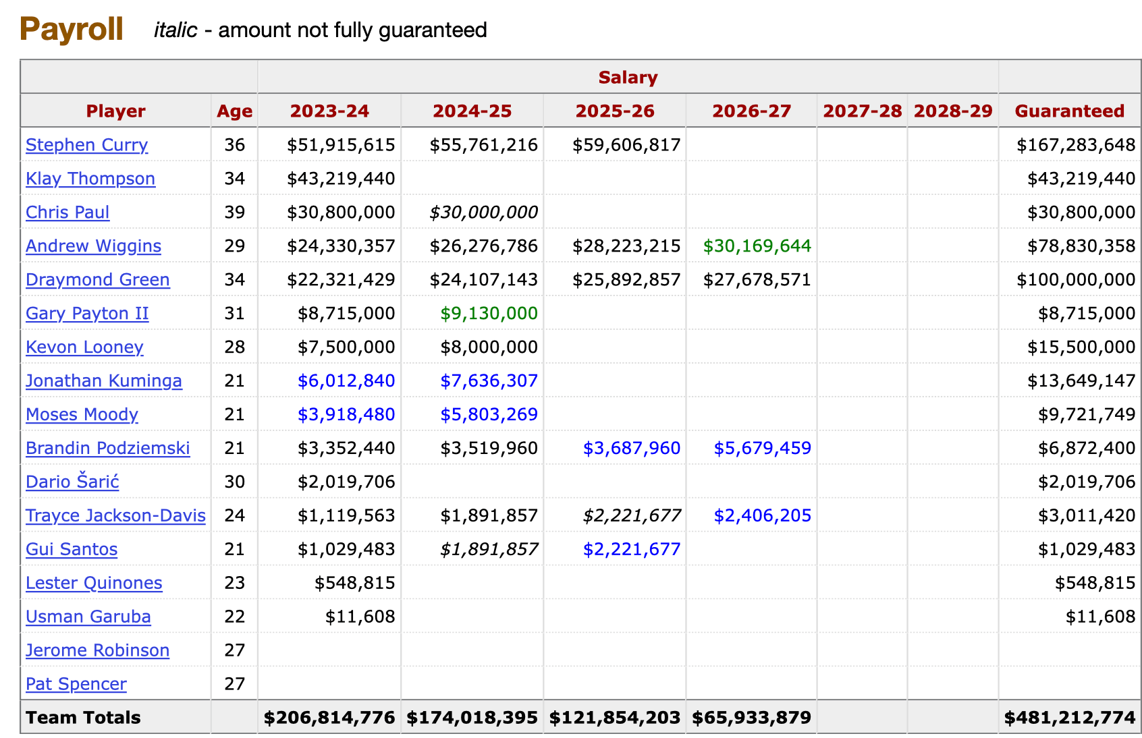
Task: Go to Draymond Green's page
Action: [98, 280]
